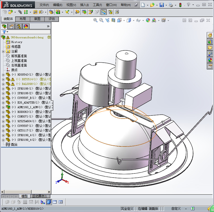Expand the HSG0543<1> component node
This screenshot has width=214, height=212.
(x=3, y=75)
